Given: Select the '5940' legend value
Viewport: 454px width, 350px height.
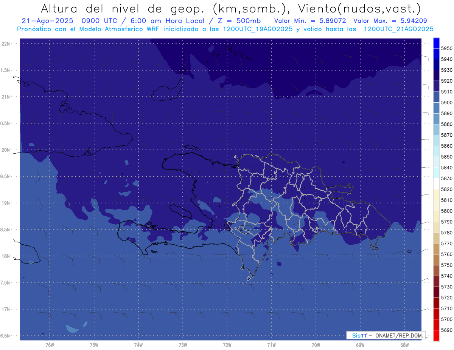Looking at the screenshot, I should pos(447,60).
